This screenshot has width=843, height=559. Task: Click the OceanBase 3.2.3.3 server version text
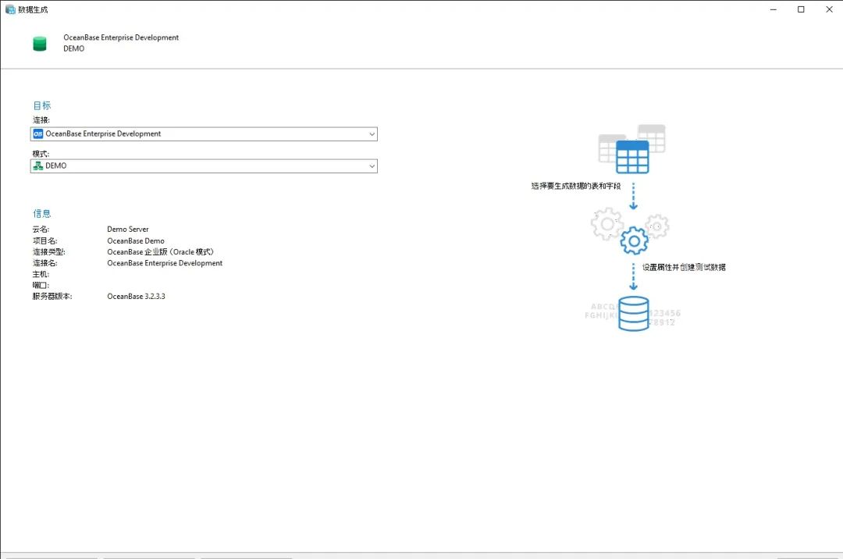click(x=136, y=296)
